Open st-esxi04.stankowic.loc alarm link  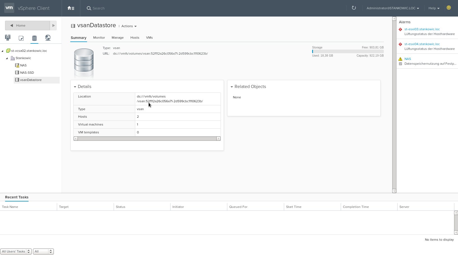click(422, 44)
